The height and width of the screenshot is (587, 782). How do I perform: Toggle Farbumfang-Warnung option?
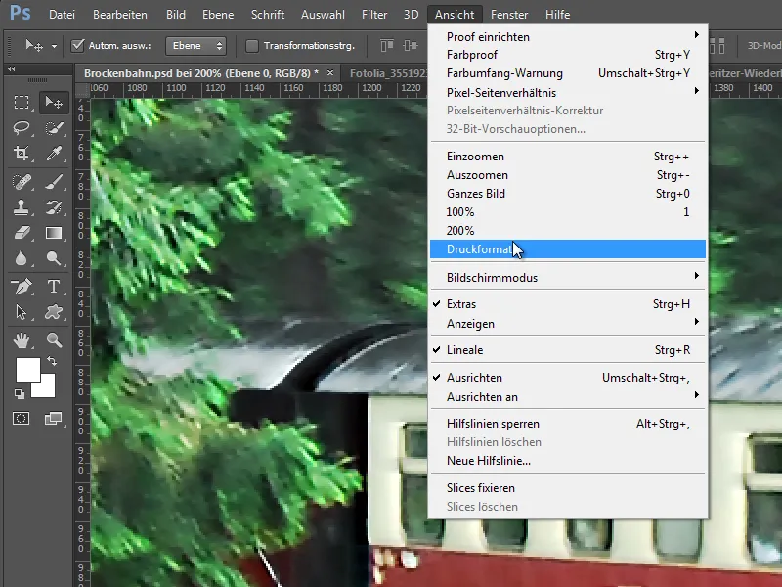coord(568,73)
